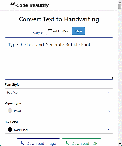Click the Font Style chevron arrow
122x146 pixels.
[108, 92]
